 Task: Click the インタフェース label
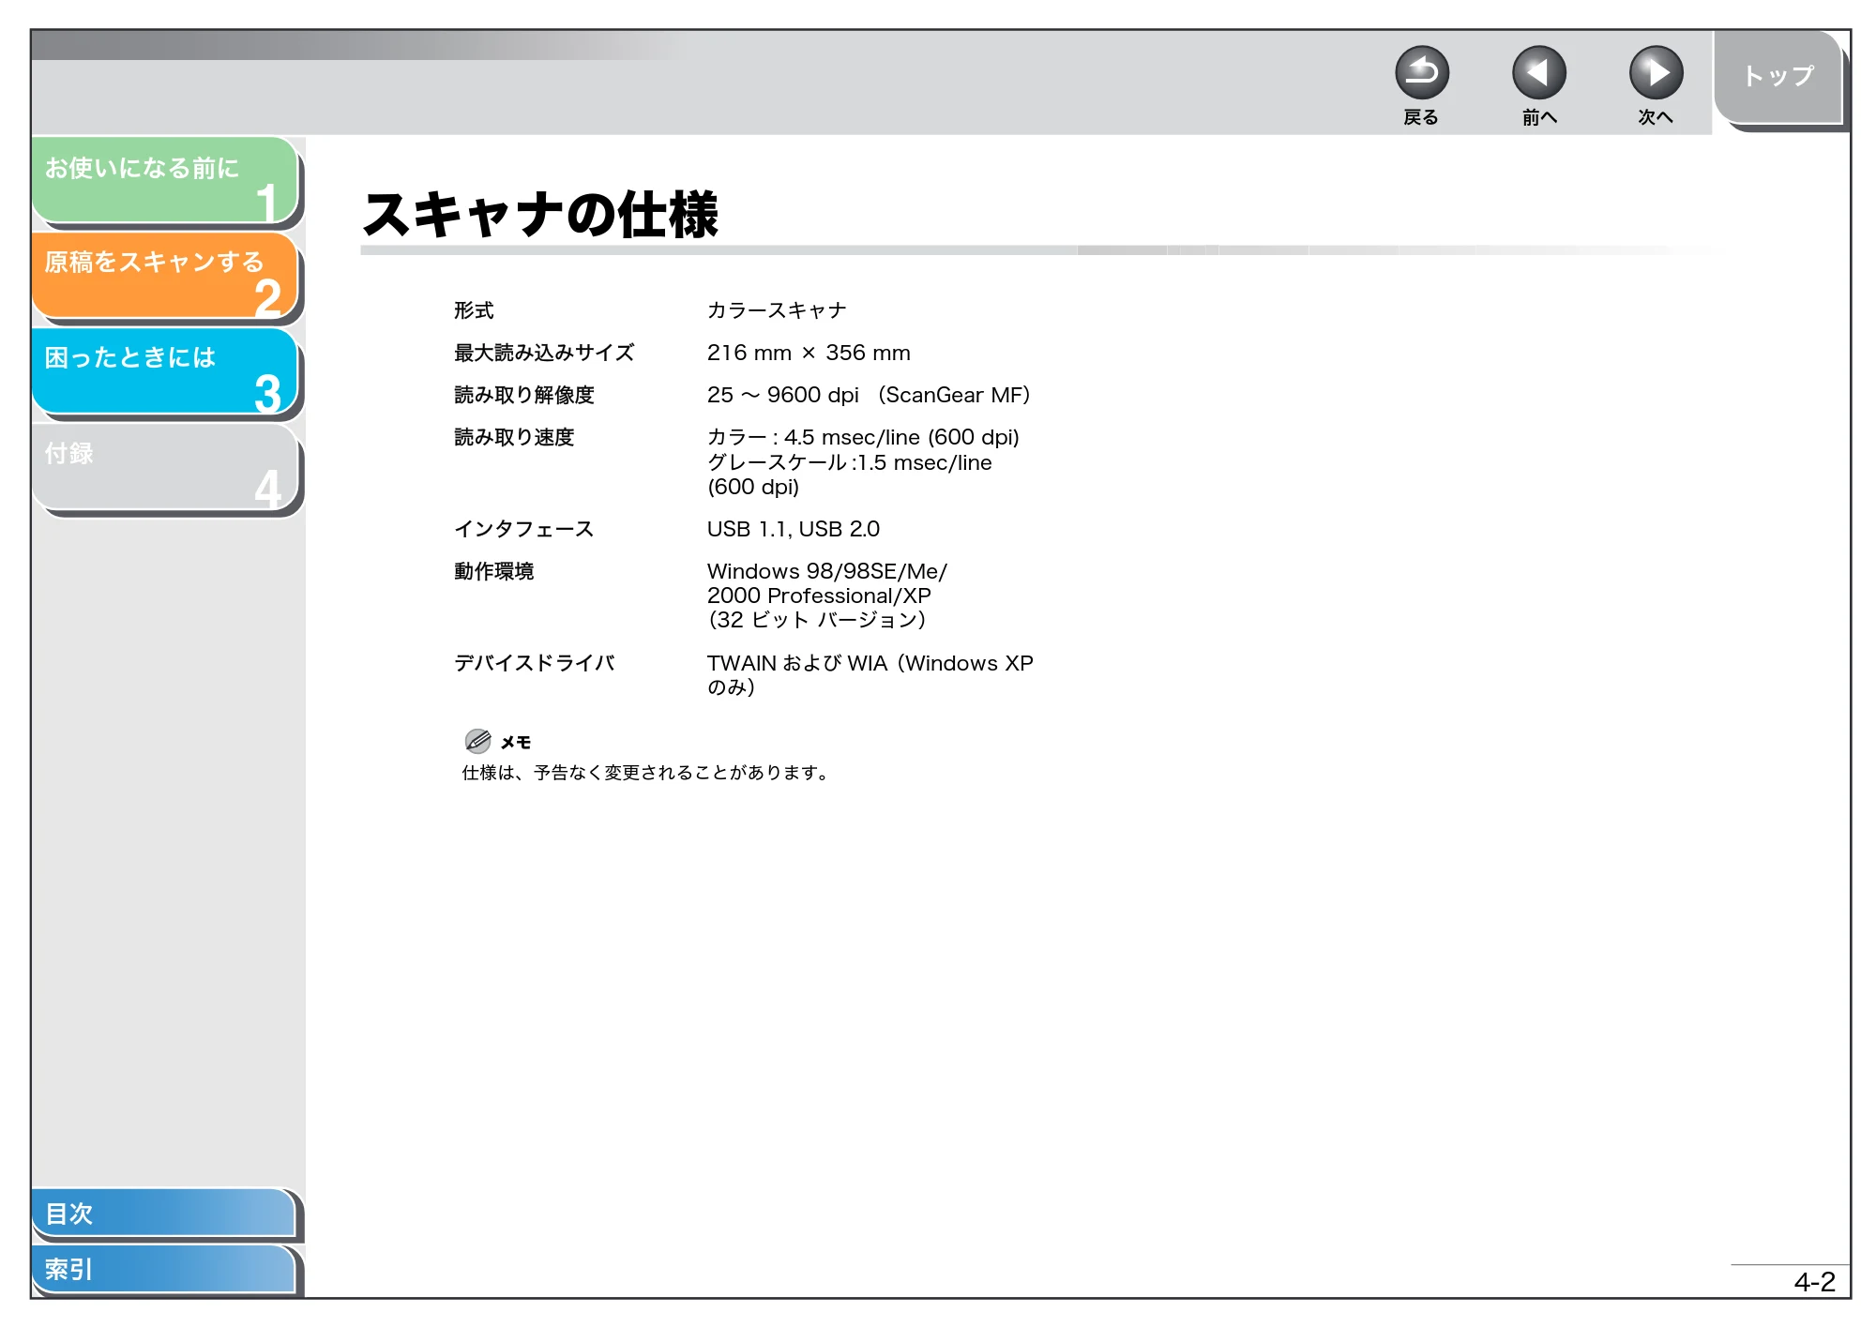(524, 529)
